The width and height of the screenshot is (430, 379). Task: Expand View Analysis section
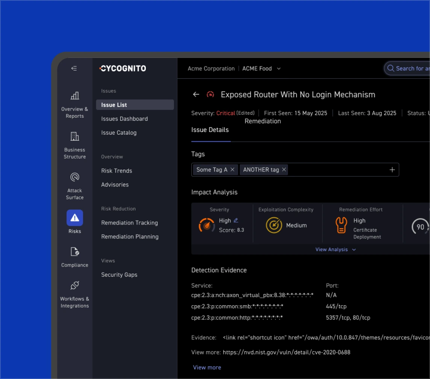pos(335,249)
